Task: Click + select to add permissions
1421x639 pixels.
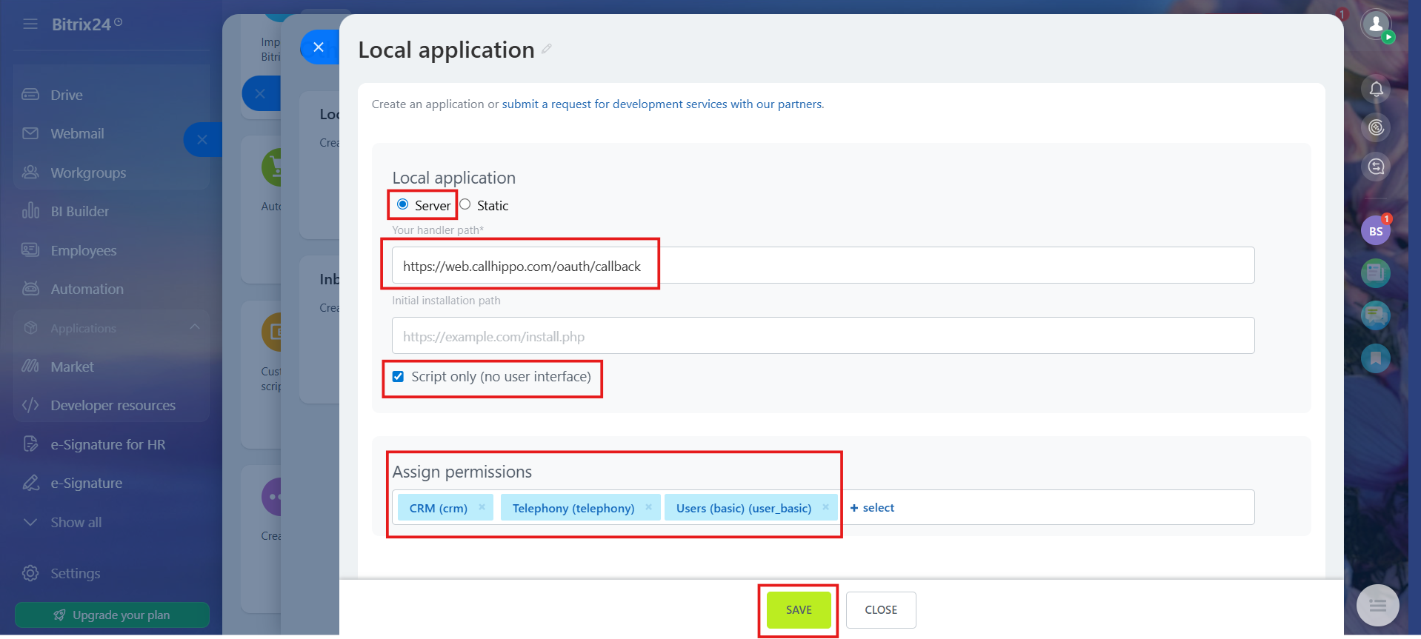Action: pos(872,508)
